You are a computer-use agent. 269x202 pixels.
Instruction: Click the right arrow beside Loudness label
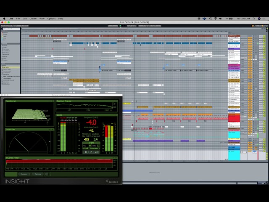pyautogui.click(x=99, y=149)
